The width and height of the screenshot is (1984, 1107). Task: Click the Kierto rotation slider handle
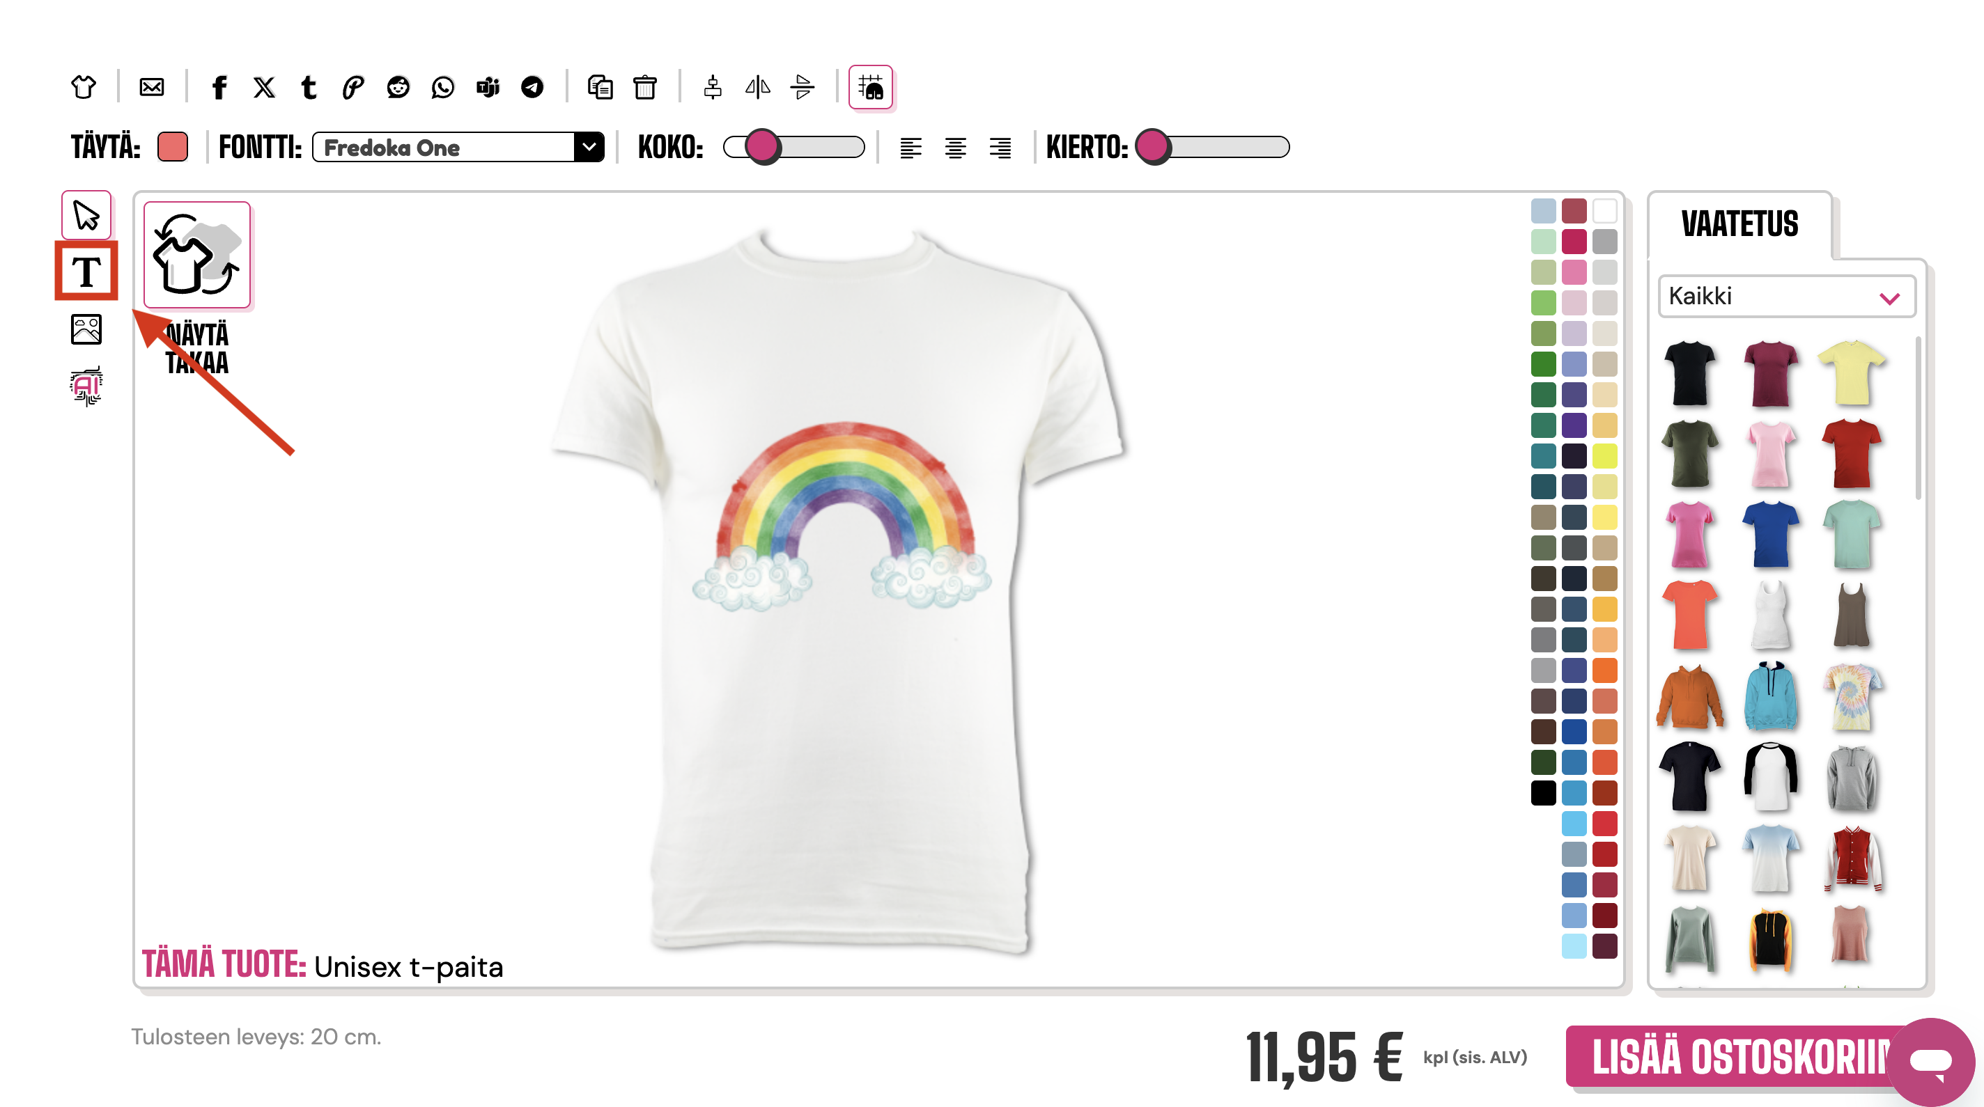[x=1153, y=146]
